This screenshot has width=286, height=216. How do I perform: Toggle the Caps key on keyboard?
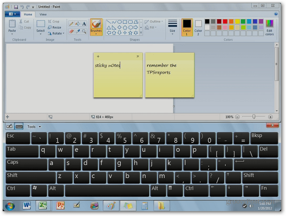(x=26, y=165)
